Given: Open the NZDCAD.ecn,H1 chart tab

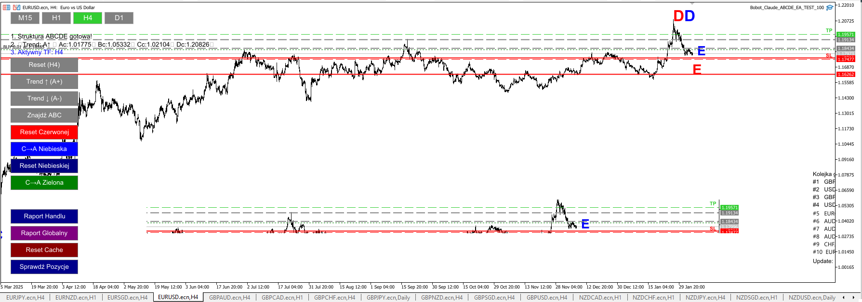Looking at the screenshot, I should [x=600, y=298].
